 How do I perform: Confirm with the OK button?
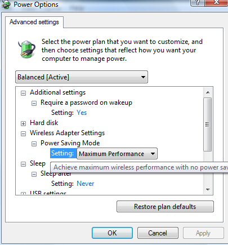coord(112,233)
